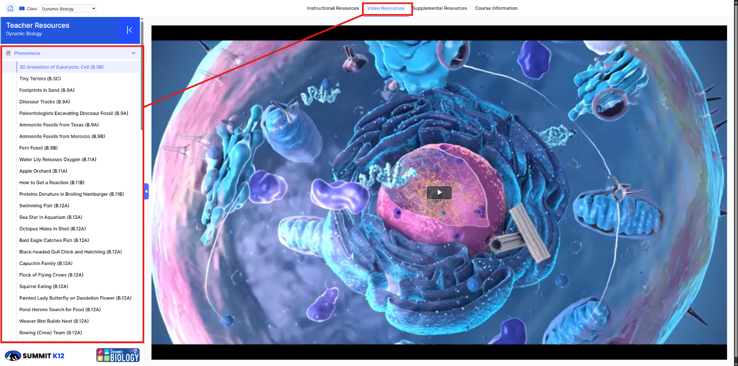Click the Phenomena document icon

(8, 53)
